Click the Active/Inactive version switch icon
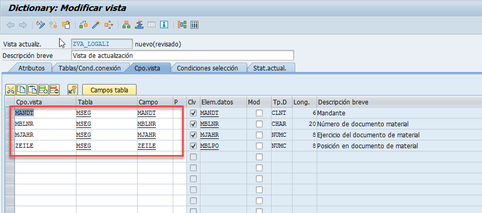This screenshot has width=482, height=213. (x=53, y=25)
